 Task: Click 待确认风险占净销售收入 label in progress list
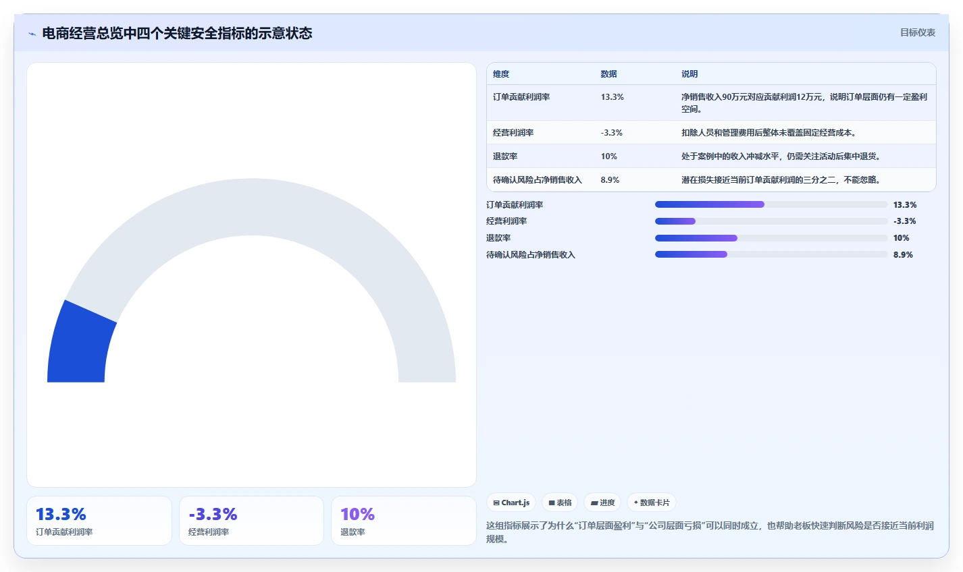click(x=531, y=255)
